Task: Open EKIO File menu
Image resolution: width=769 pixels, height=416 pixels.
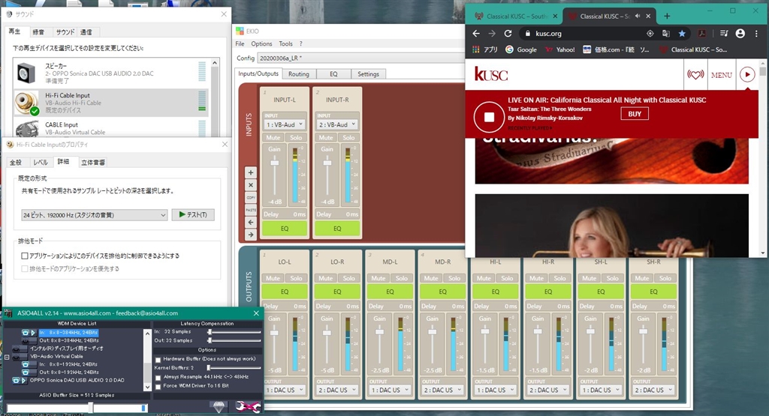Action: point(240,43)
